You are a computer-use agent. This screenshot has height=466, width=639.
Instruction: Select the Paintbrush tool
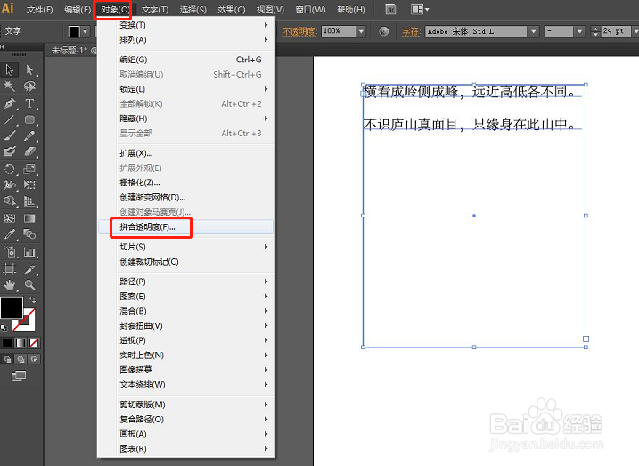pyautogui.click(x=10, y=135)
